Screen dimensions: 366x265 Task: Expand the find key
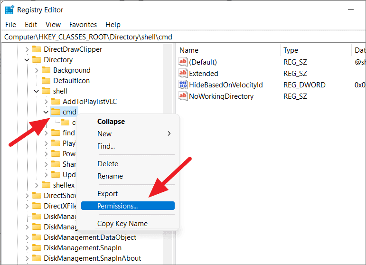click(46, 133)
